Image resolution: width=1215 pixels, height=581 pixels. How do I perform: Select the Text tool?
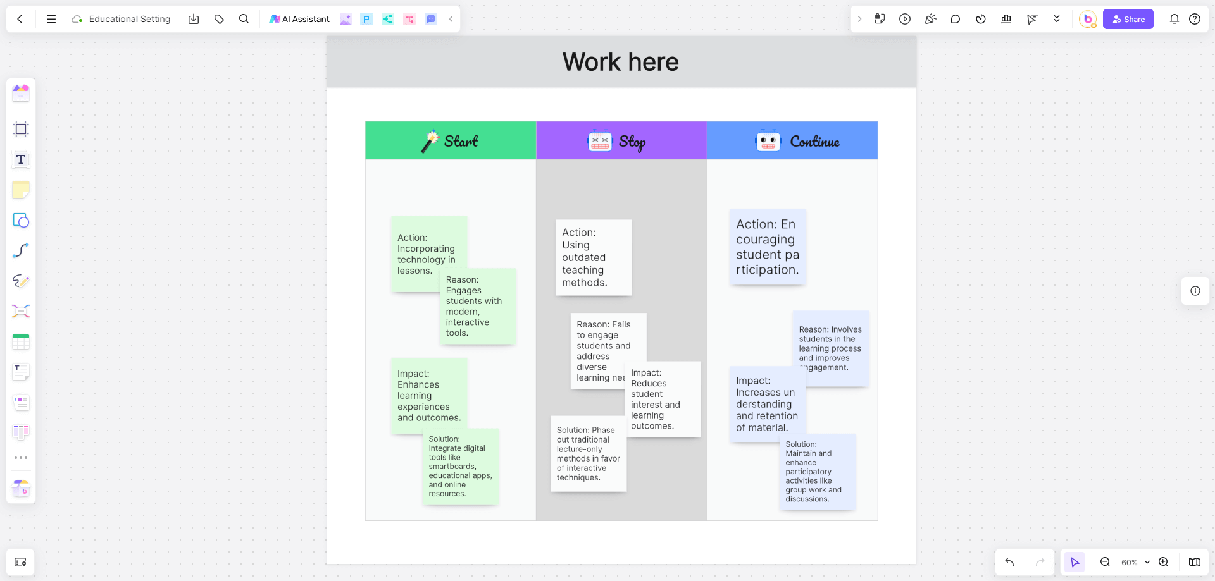[21, 159]
